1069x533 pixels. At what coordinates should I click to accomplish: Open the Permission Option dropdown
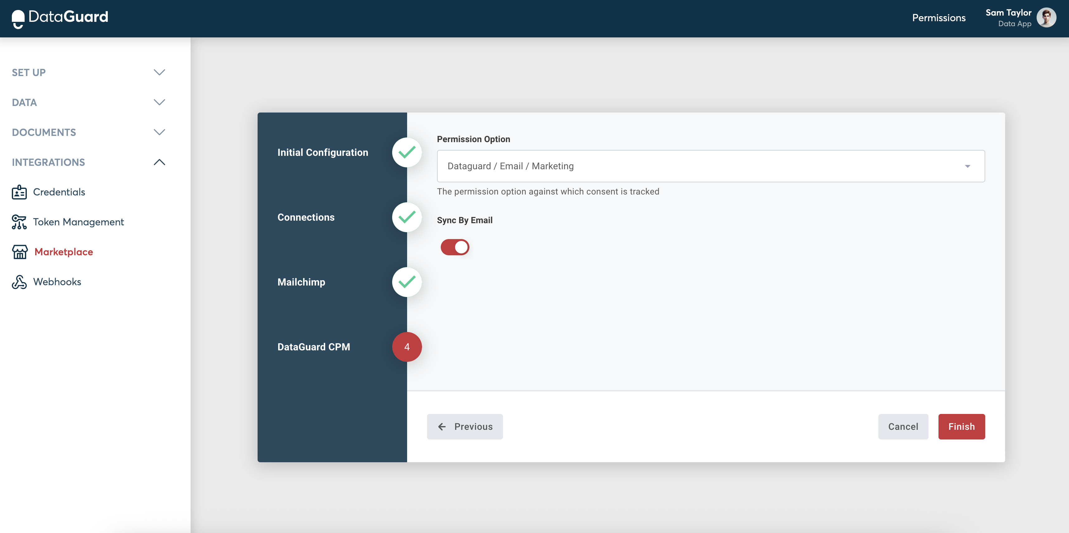pyautogui.click(x=710, y=166)
